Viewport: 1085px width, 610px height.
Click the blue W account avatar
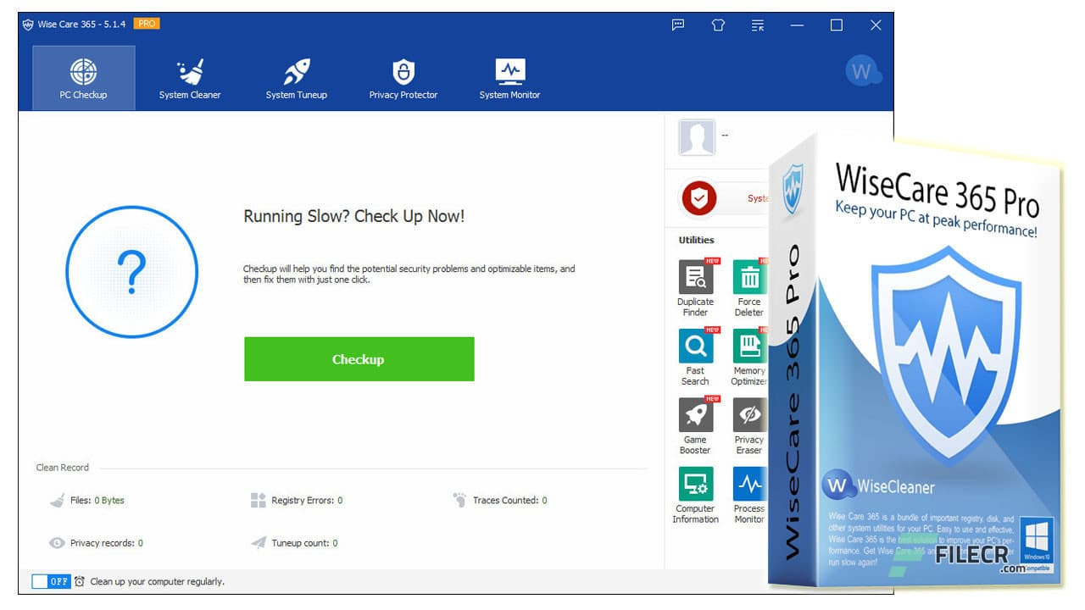click(x=863, y=71)
